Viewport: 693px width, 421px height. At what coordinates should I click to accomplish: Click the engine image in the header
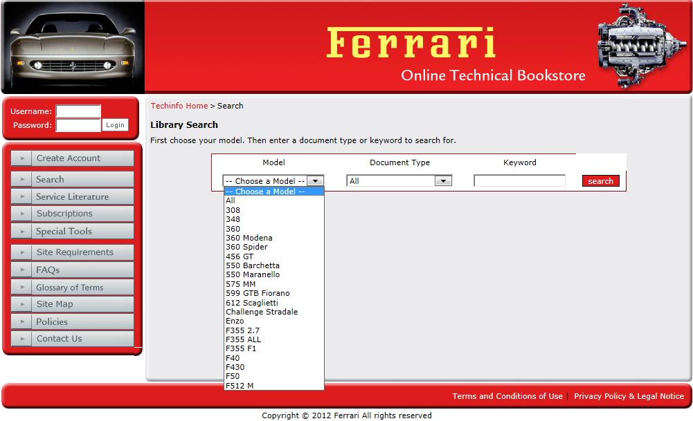coord(641,46)
